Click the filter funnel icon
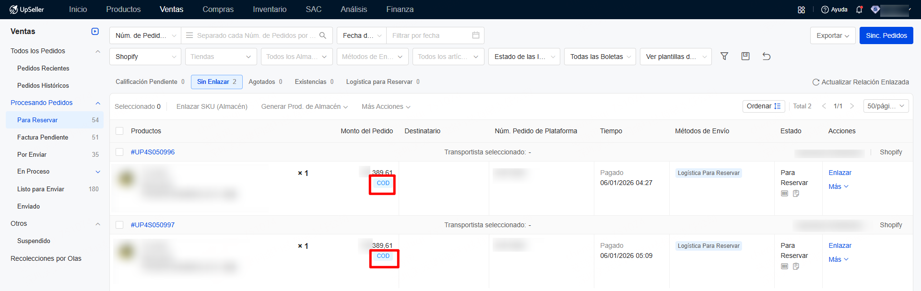 (x=724, y=57)
